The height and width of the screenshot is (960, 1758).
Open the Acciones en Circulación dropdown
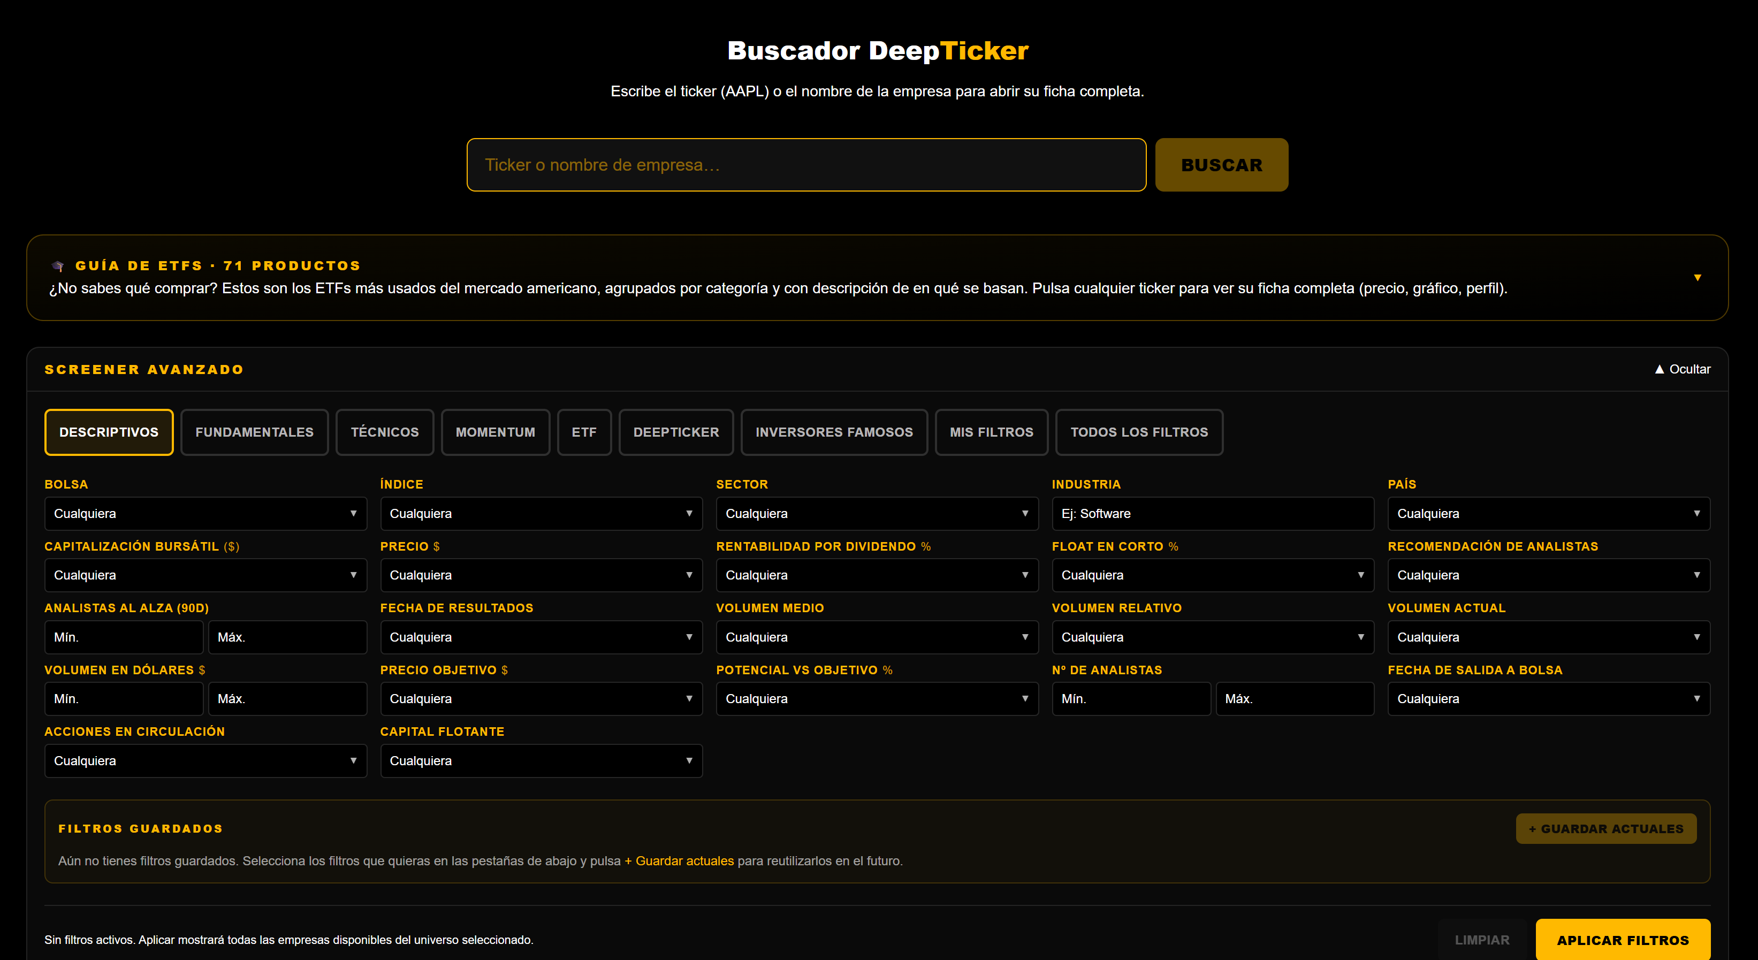click(x=206, y=761)
